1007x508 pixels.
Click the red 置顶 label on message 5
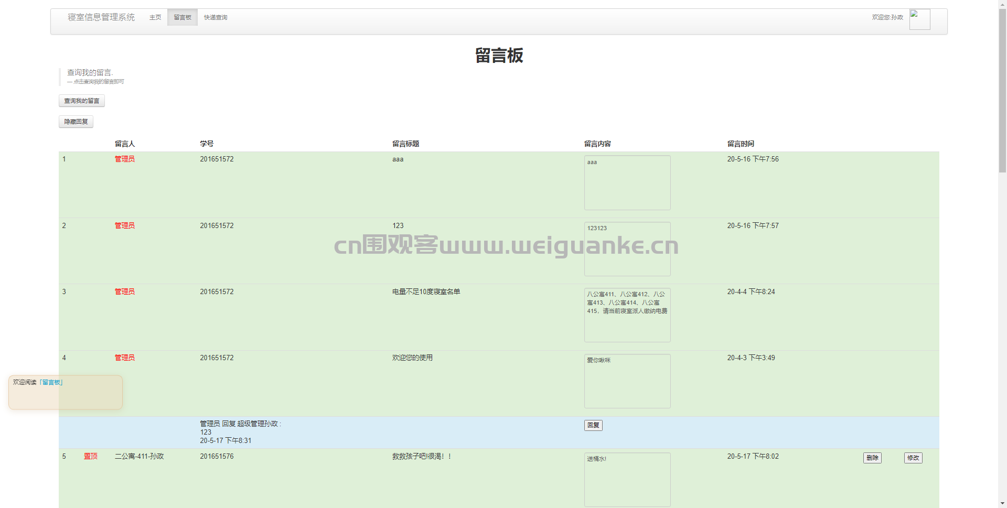coord(91,456)
